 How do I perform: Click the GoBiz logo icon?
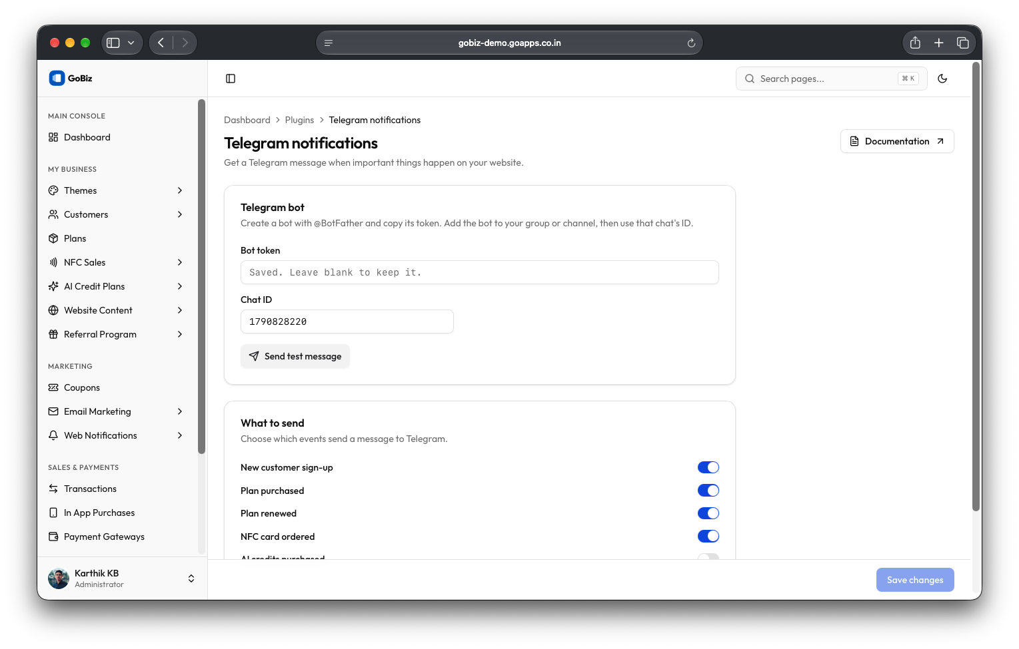click(x=57, y=78)
